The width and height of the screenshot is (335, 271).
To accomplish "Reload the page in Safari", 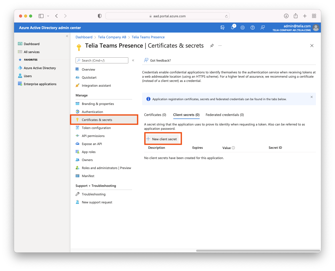I will coord(226,16).
